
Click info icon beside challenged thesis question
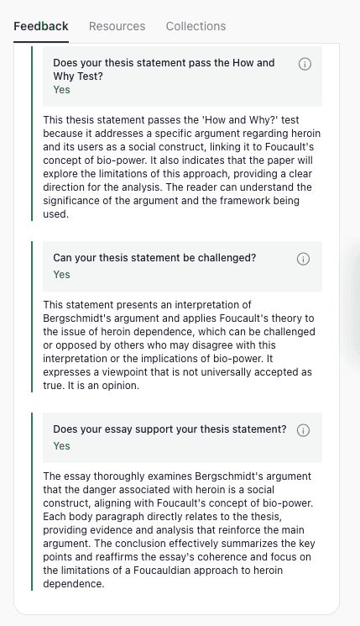(303, 259)
